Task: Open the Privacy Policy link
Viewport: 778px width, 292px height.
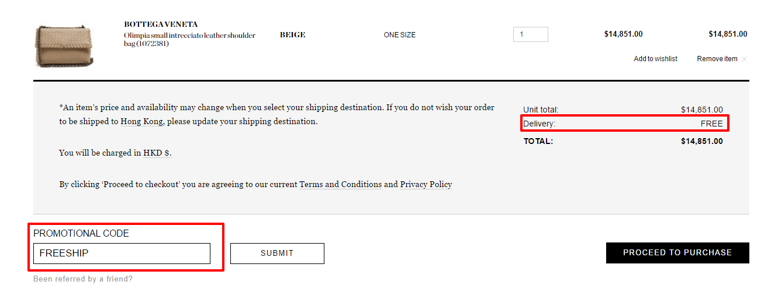Action: click(426, 185)
